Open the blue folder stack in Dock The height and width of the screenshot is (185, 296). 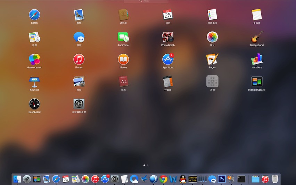pyautogui.click(x=255, y=179)
